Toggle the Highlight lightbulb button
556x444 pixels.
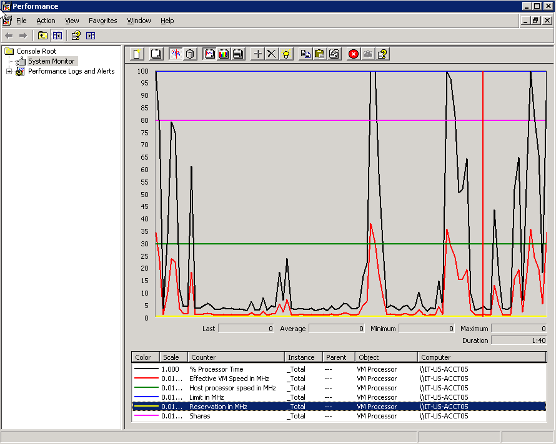(286, 54)
